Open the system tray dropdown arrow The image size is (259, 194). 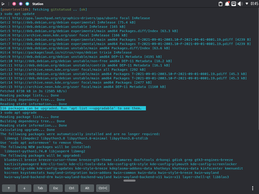pos(247,4)
